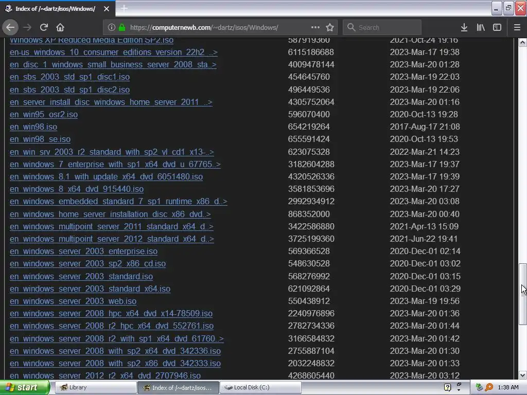The width and height of the screenshot is (527, 395).
Task: Reload the current page
Action: point(44,28)
